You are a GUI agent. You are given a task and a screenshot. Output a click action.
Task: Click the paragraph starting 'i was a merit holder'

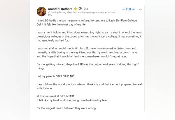[89, 36]
